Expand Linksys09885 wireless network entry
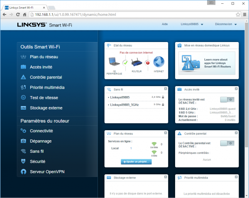Screen dimensions: 249x198 click(x=118, y=97)
